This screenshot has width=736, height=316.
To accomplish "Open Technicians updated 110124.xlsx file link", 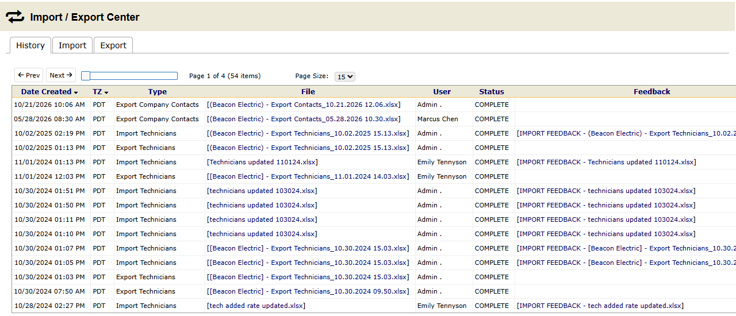I will (262, 162).
